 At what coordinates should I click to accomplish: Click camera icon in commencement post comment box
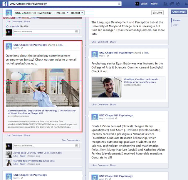(x=76, y=145)
